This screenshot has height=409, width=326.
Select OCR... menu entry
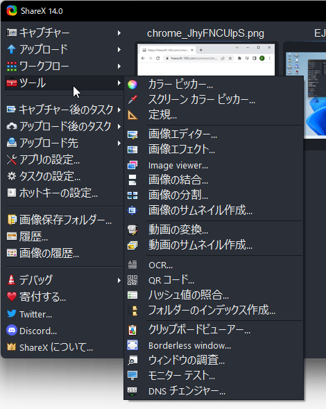[x=214, y=265]
